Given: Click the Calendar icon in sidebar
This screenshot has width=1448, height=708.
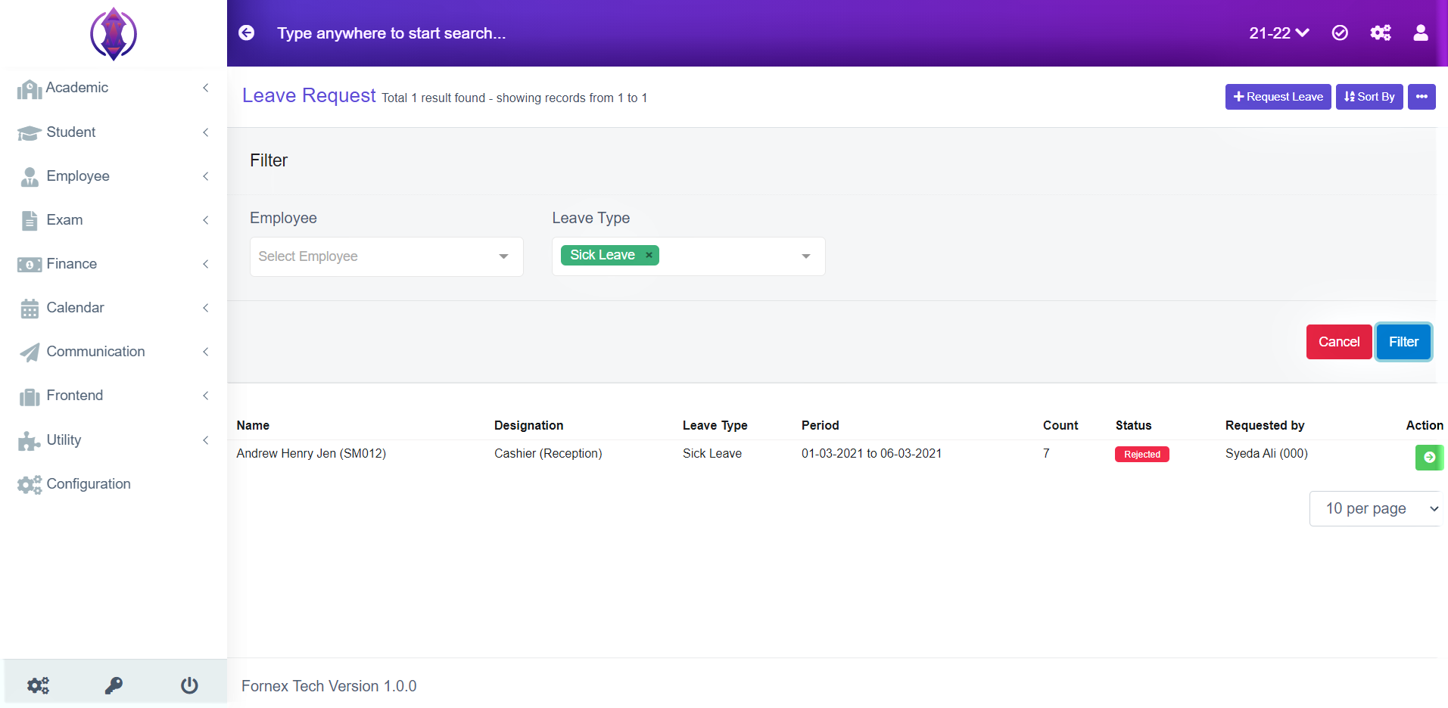Looking at the screenshot, I should point(30,309).
